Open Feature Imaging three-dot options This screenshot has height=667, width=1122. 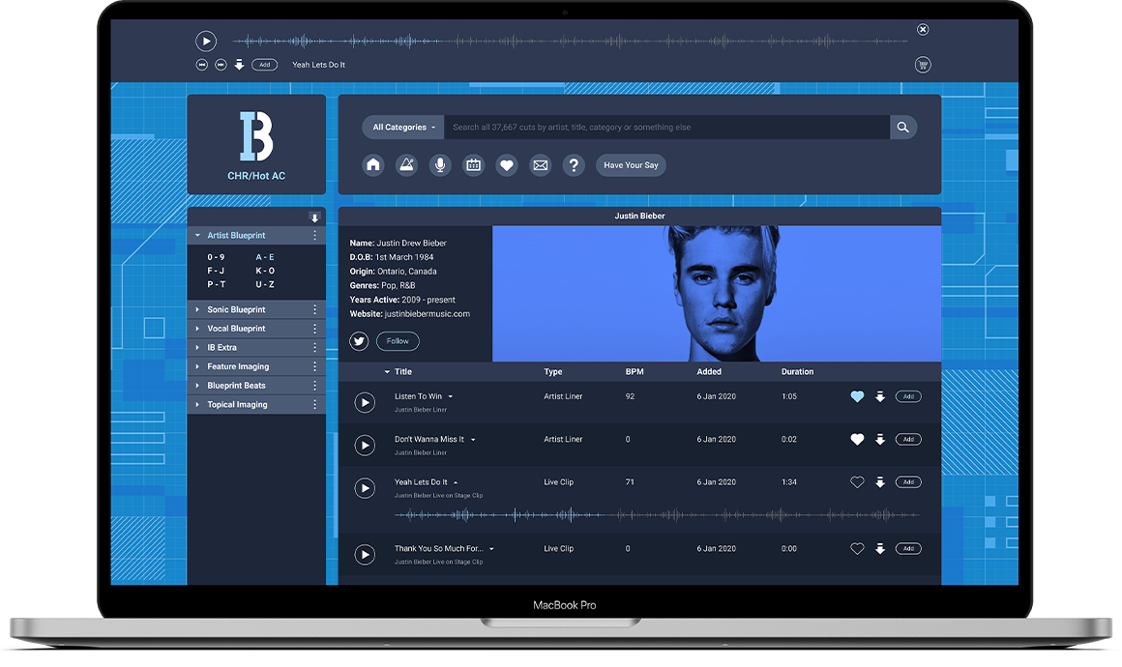point(315,366)
